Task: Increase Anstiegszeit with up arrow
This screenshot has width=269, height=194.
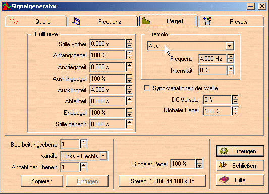Action: 129,64
